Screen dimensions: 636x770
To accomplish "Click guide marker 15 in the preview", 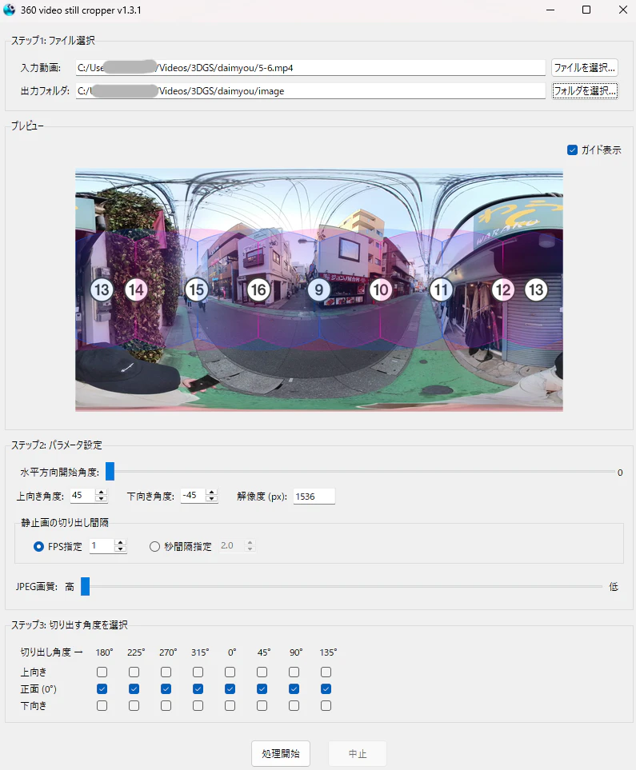I will click(x=196, y=289).
